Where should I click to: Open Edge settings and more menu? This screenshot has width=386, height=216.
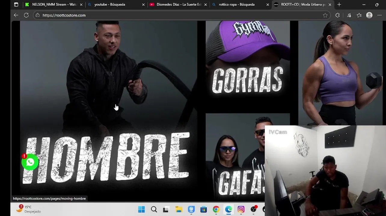coord(379,15)
